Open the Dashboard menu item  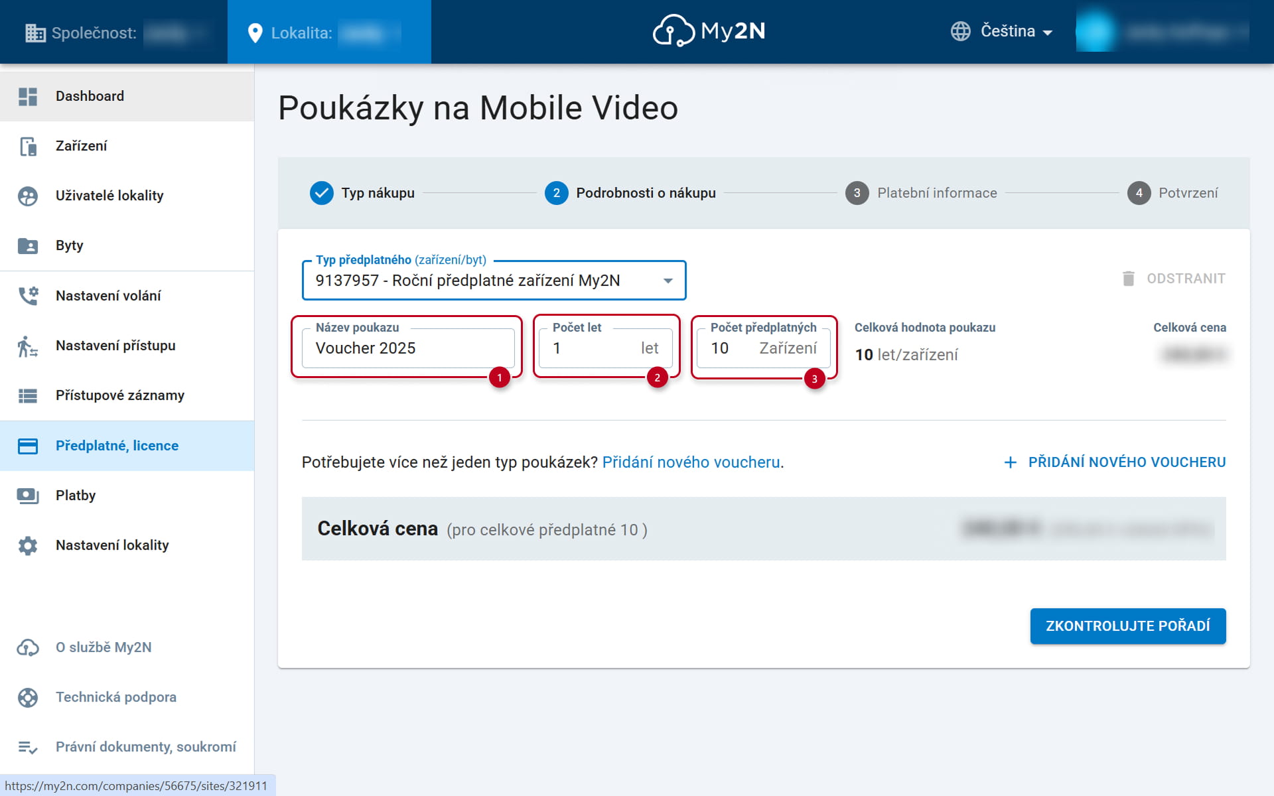127,96
